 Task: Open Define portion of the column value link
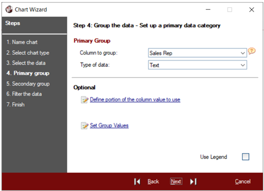(135, 99)
